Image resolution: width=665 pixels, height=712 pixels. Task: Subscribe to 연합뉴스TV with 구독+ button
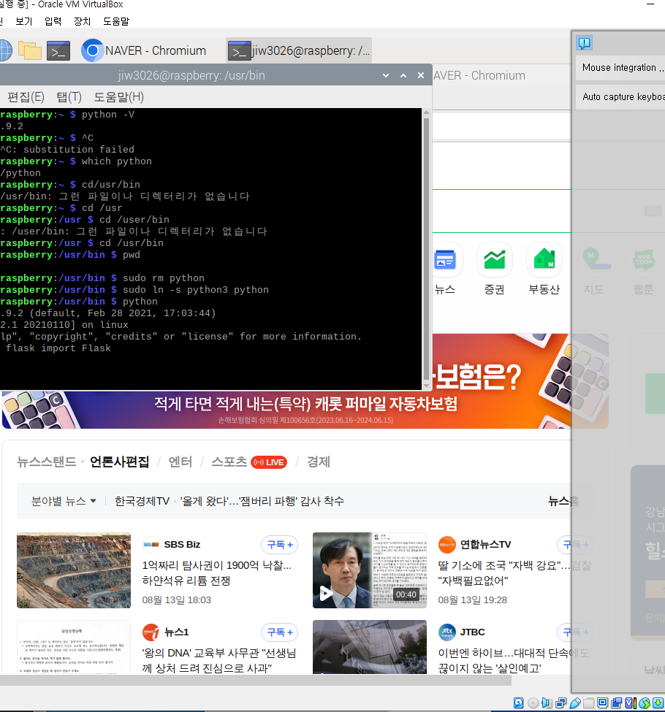(x=575, y=545)
